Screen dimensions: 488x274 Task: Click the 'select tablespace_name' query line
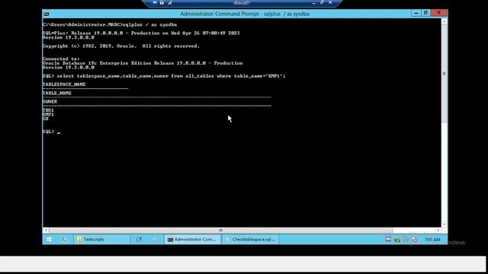[x=164, y=76]
